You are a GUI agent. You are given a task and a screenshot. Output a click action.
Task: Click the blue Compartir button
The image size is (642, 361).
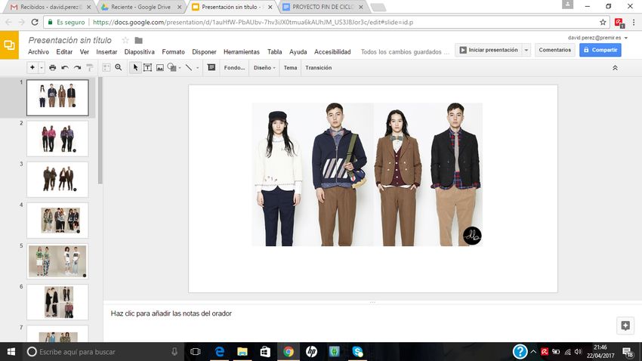[600, 50]
